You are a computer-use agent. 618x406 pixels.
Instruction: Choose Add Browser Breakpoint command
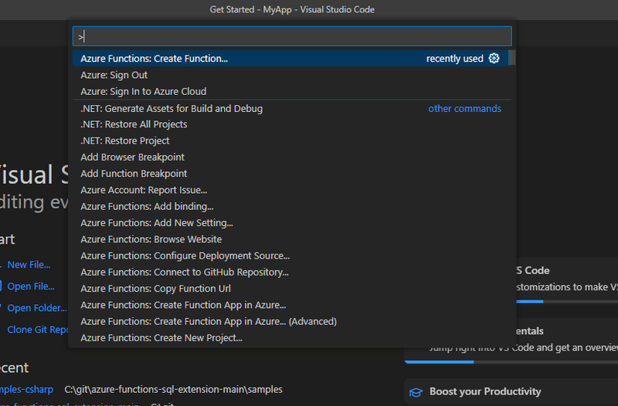tap(290, 157)
